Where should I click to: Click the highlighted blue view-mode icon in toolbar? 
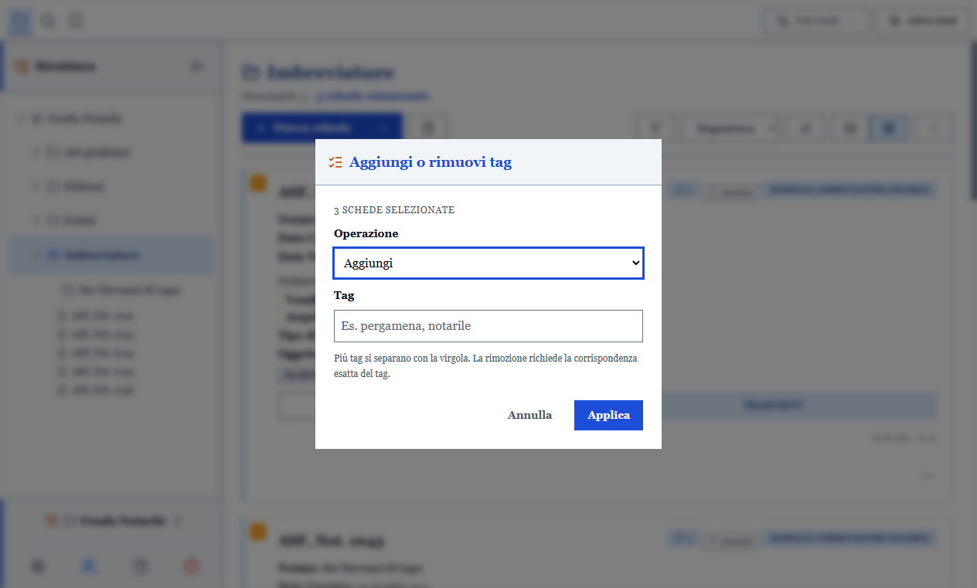(889, 128)
